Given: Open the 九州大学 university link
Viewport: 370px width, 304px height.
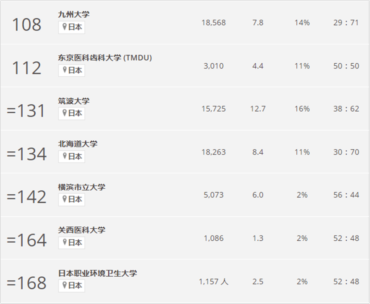Looking at the screenshot, I should 74,14.
